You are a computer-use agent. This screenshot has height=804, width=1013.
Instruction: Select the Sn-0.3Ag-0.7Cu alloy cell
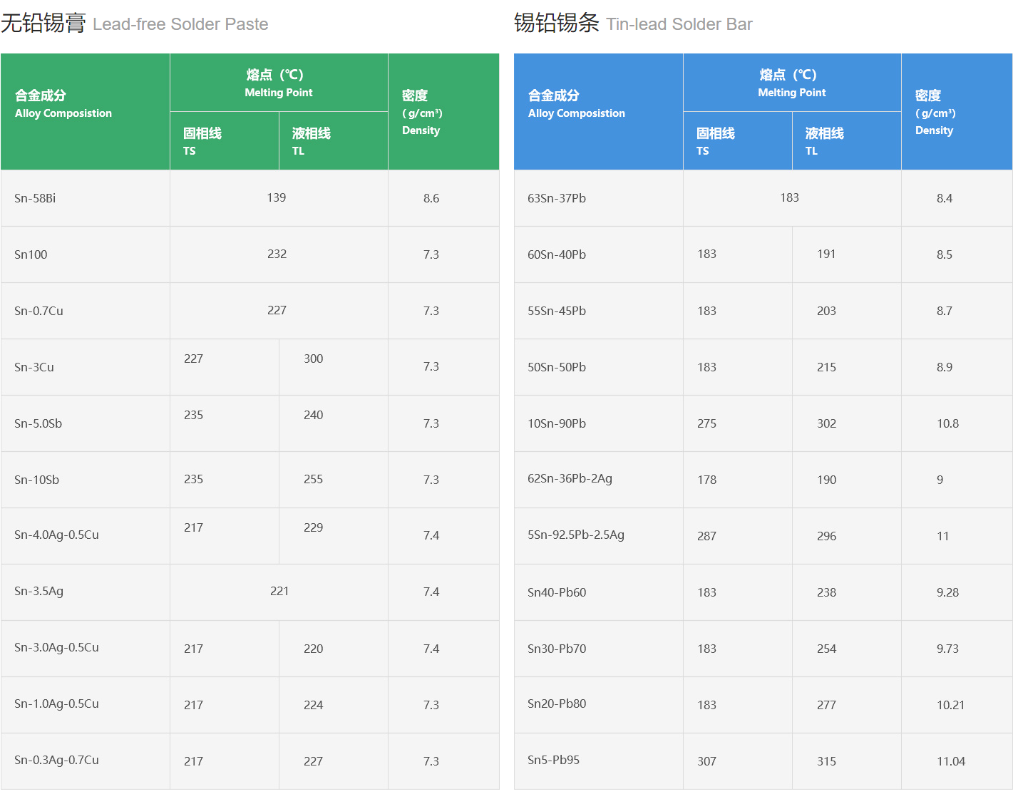tap(56, 760)
